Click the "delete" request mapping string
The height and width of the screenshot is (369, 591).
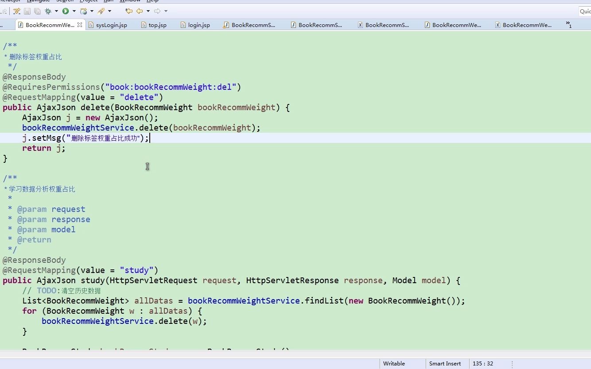[139, 97]
